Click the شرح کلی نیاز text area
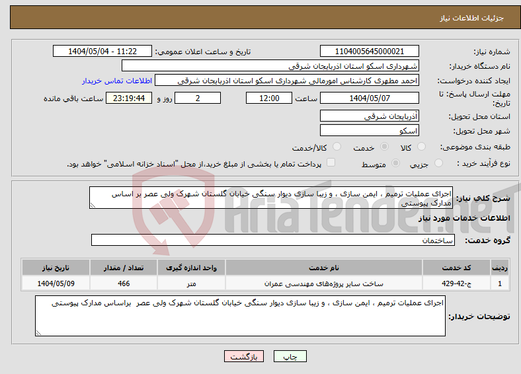 click(x=271, y=198)
